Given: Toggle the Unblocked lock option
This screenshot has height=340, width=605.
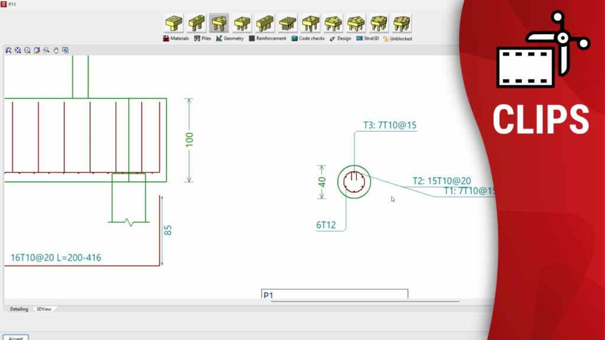Looking at the screenshot, I should (x=397, y=39).
